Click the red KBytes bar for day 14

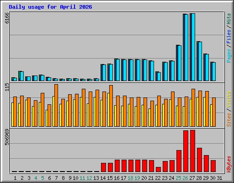point(104,167)
